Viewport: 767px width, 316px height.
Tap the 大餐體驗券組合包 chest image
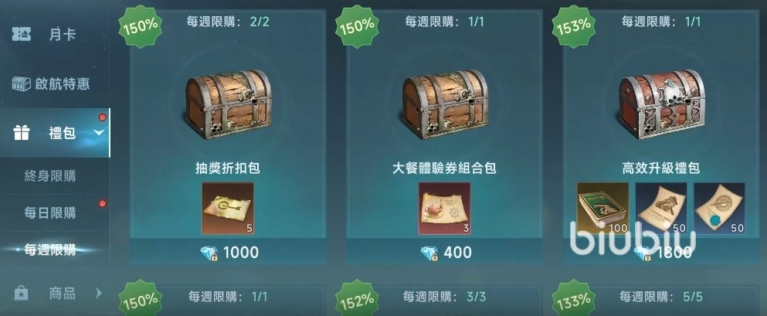click(445, 103)
